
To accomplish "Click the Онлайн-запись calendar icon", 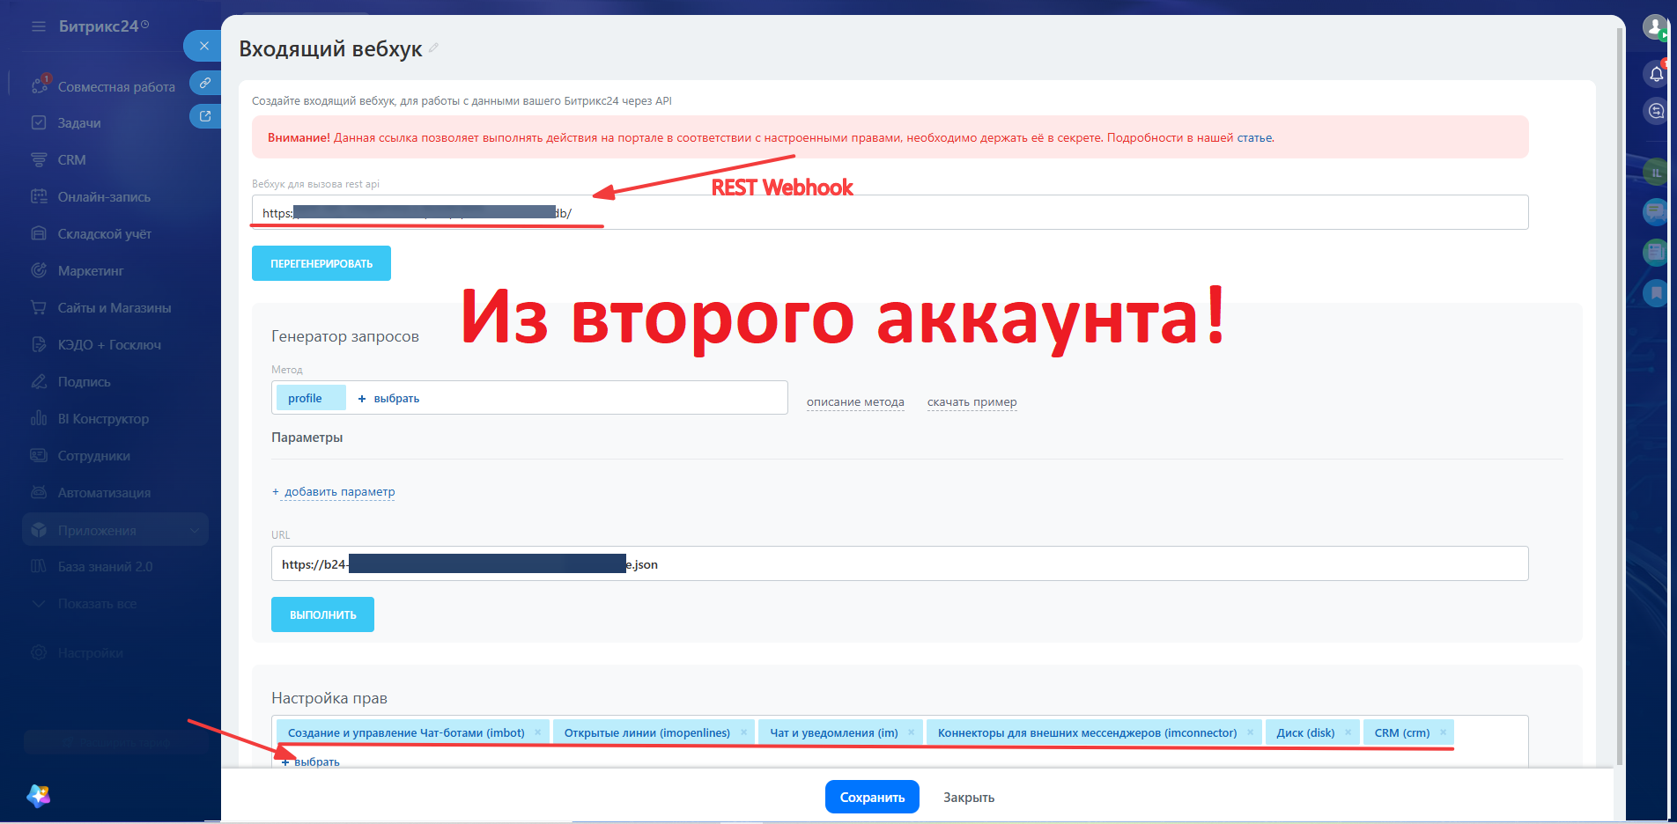I will 39,197.
